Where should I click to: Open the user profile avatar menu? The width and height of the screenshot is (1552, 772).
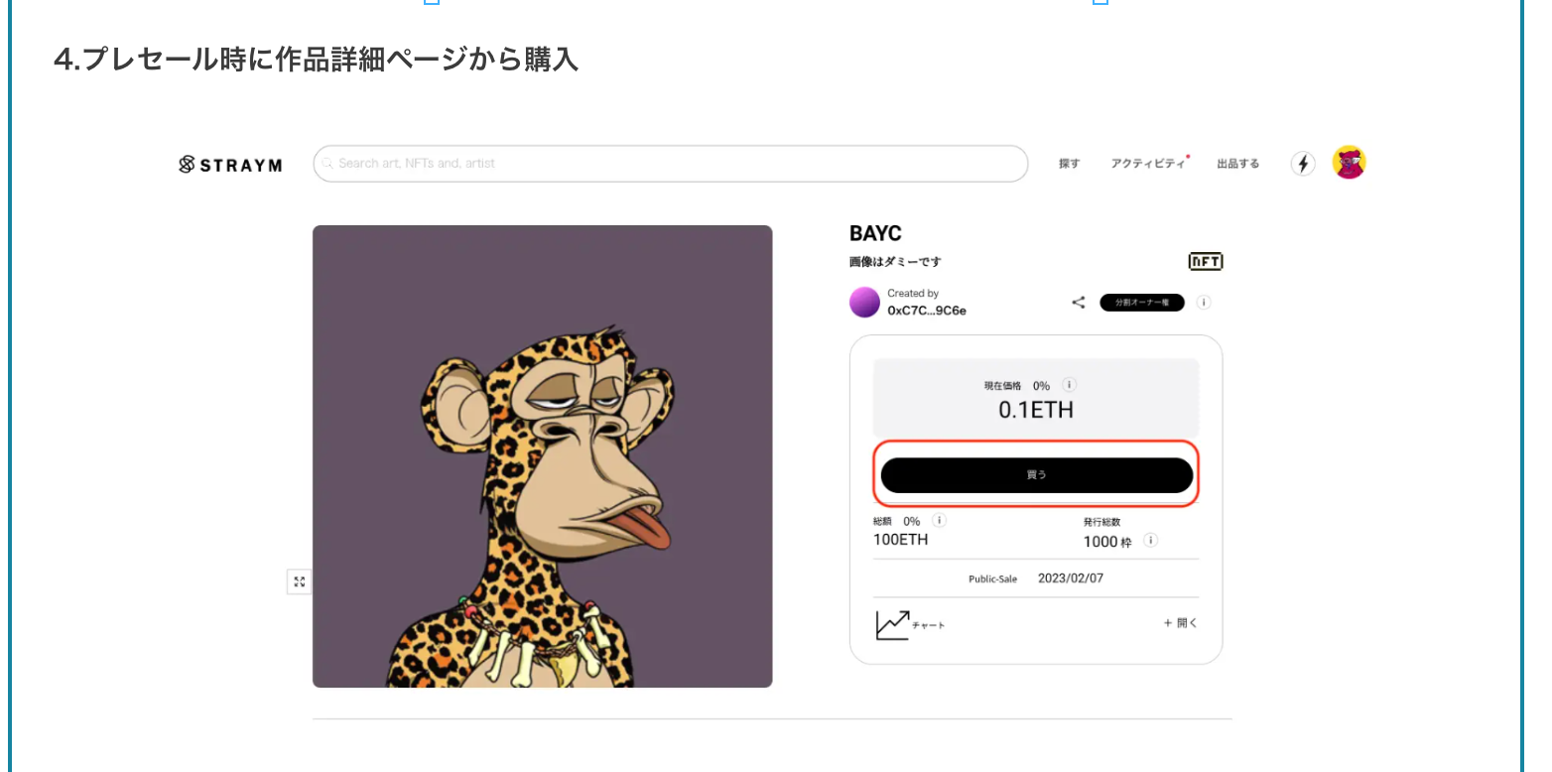1349,163
